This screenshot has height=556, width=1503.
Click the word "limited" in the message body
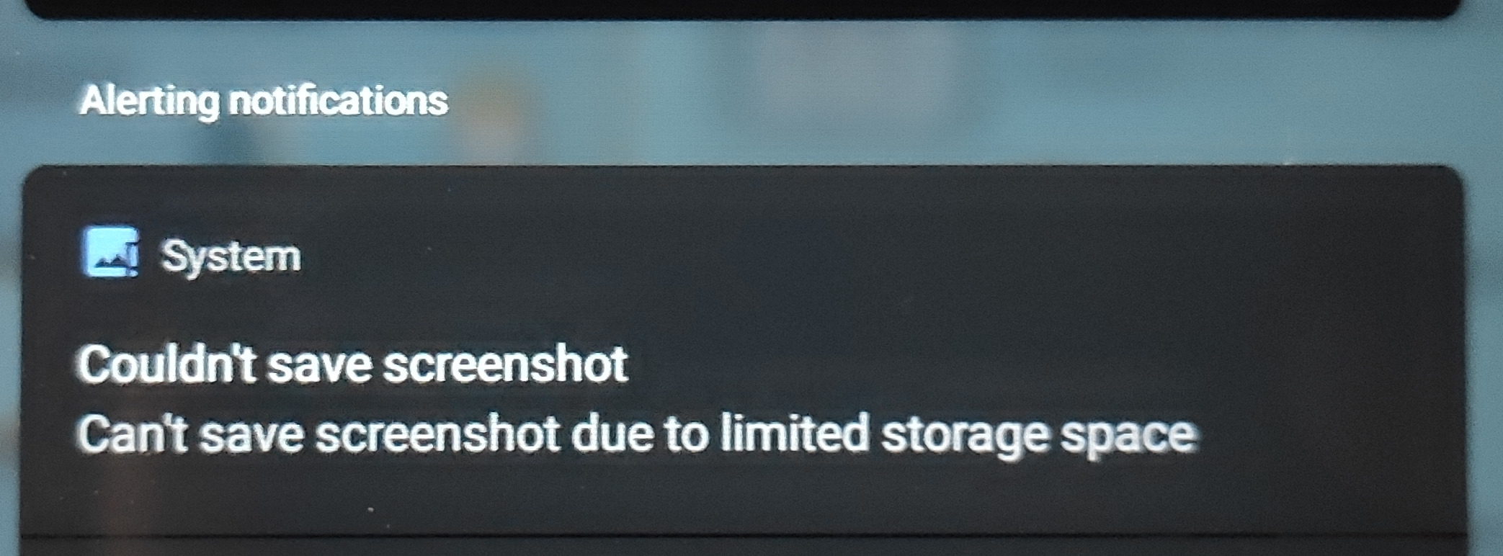(794, 434)
